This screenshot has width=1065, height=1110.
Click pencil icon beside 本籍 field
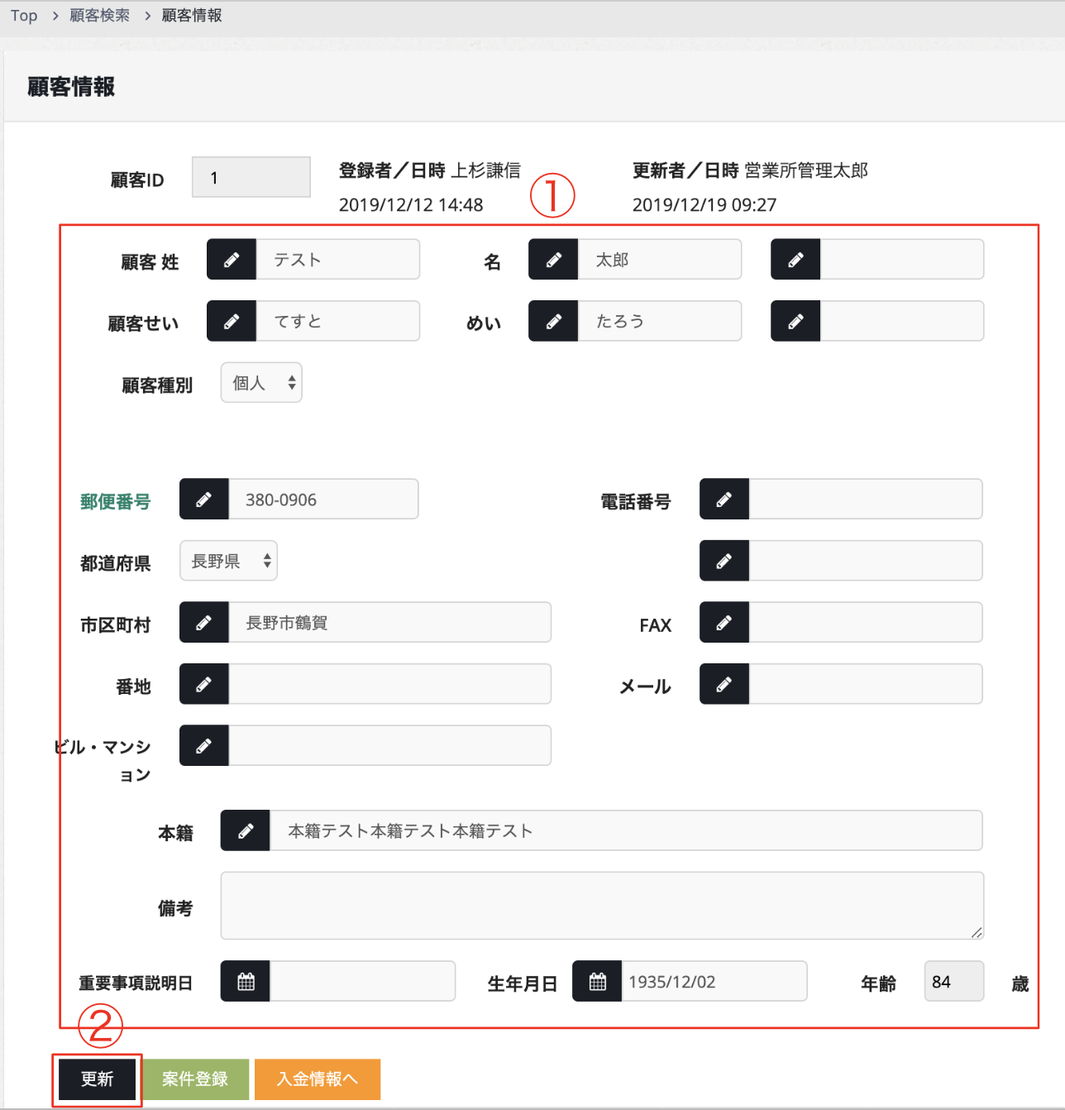(246, 830)
